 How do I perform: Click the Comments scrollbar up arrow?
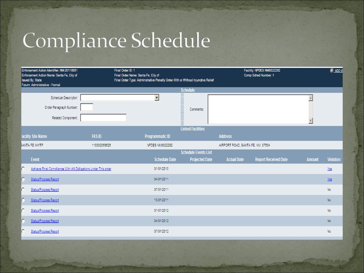pos(311,98)
